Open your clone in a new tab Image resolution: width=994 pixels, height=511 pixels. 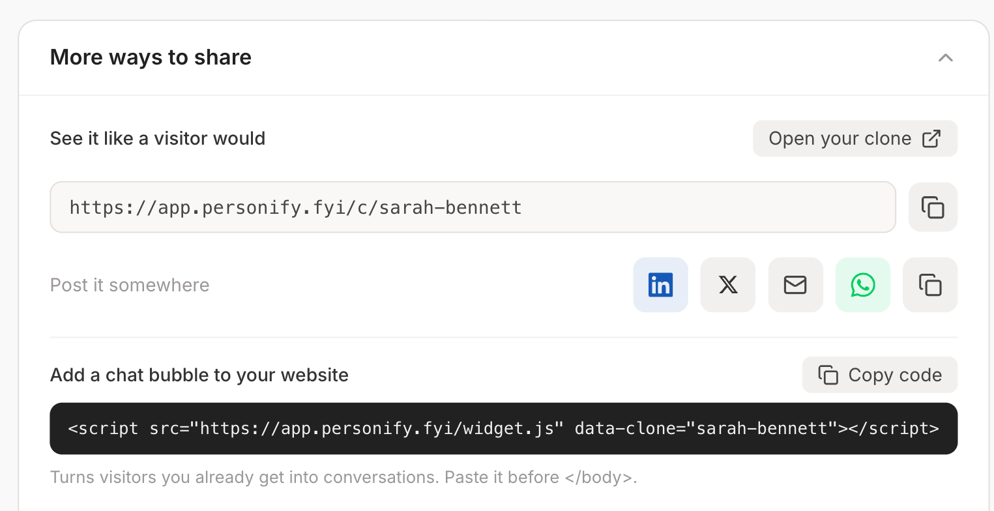point(855,138)
